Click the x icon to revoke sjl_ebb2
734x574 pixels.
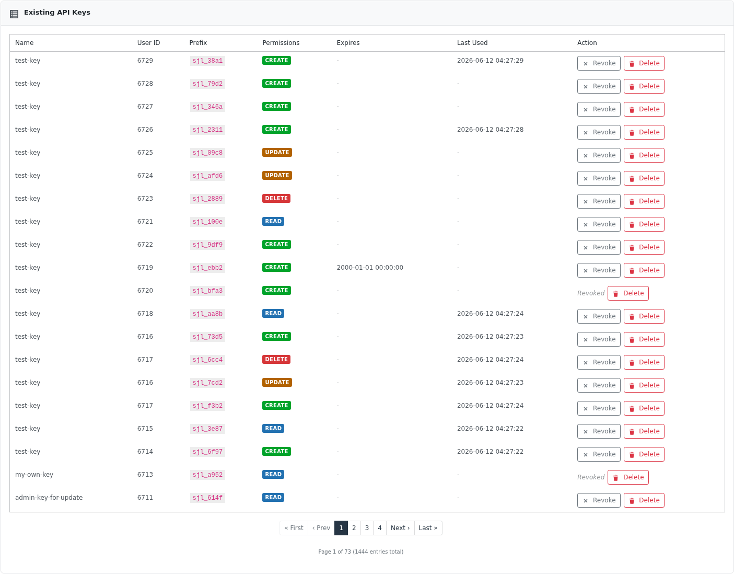coord(586,271)
